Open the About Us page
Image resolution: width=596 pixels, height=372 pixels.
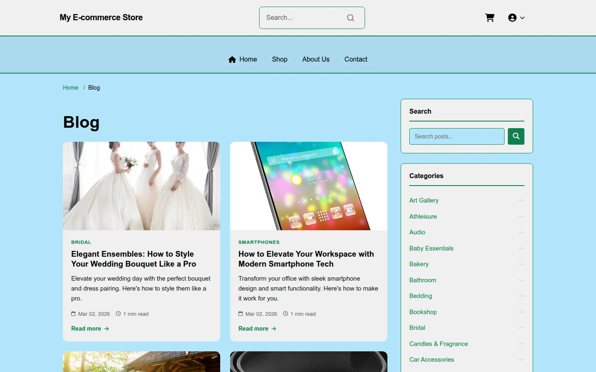pos(316,60)
